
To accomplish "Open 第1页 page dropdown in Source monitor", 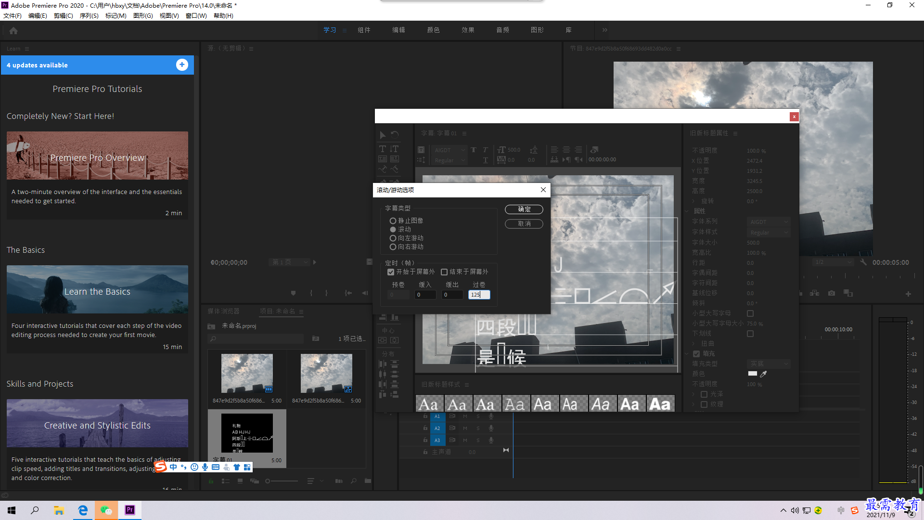I will coord(289,262).
